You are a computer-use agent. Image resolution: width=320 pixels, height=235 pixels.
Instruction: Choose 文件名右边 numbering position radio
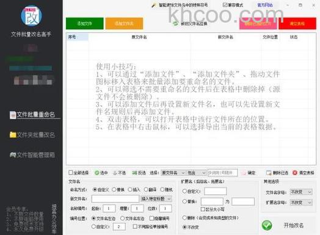pos(123,219)
